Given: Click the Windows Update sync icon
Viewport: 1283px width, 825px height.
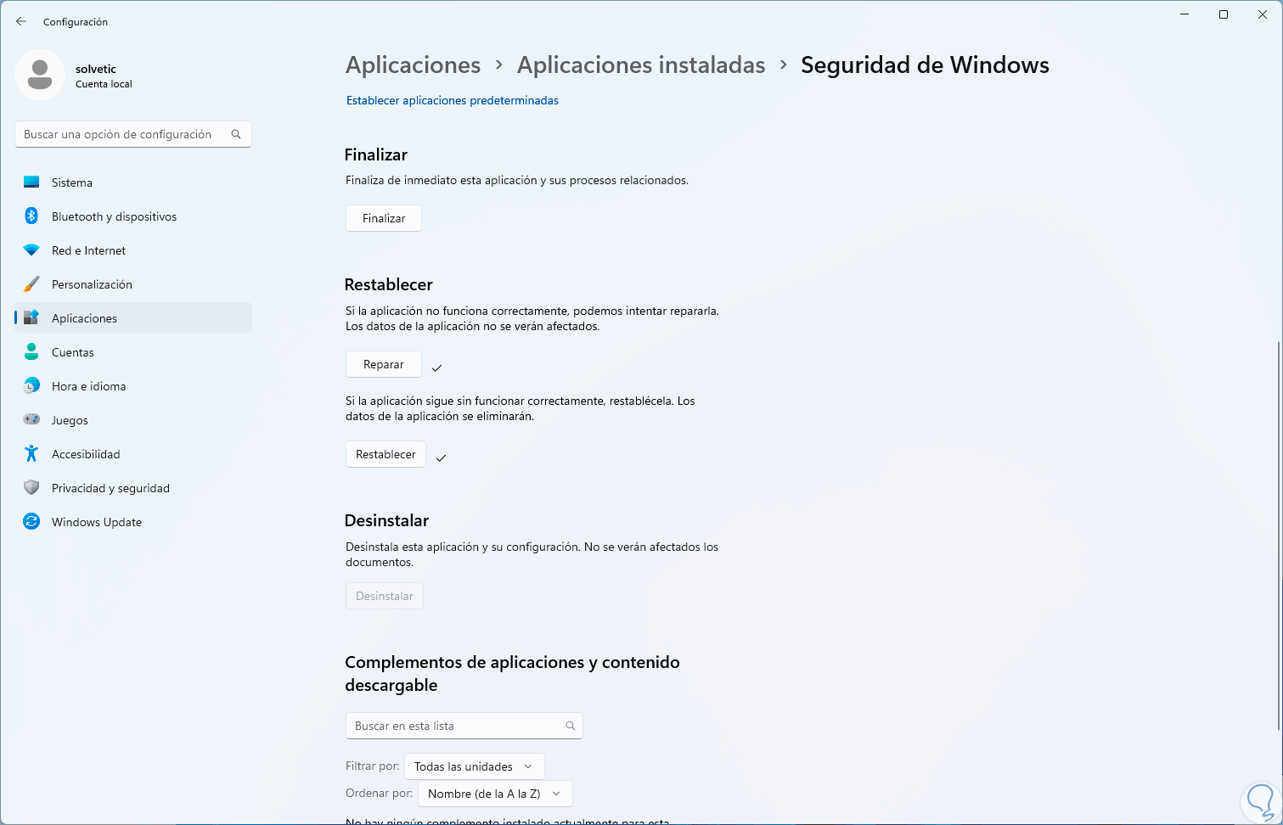Looking at the screenshot, I should coord(31,522).
